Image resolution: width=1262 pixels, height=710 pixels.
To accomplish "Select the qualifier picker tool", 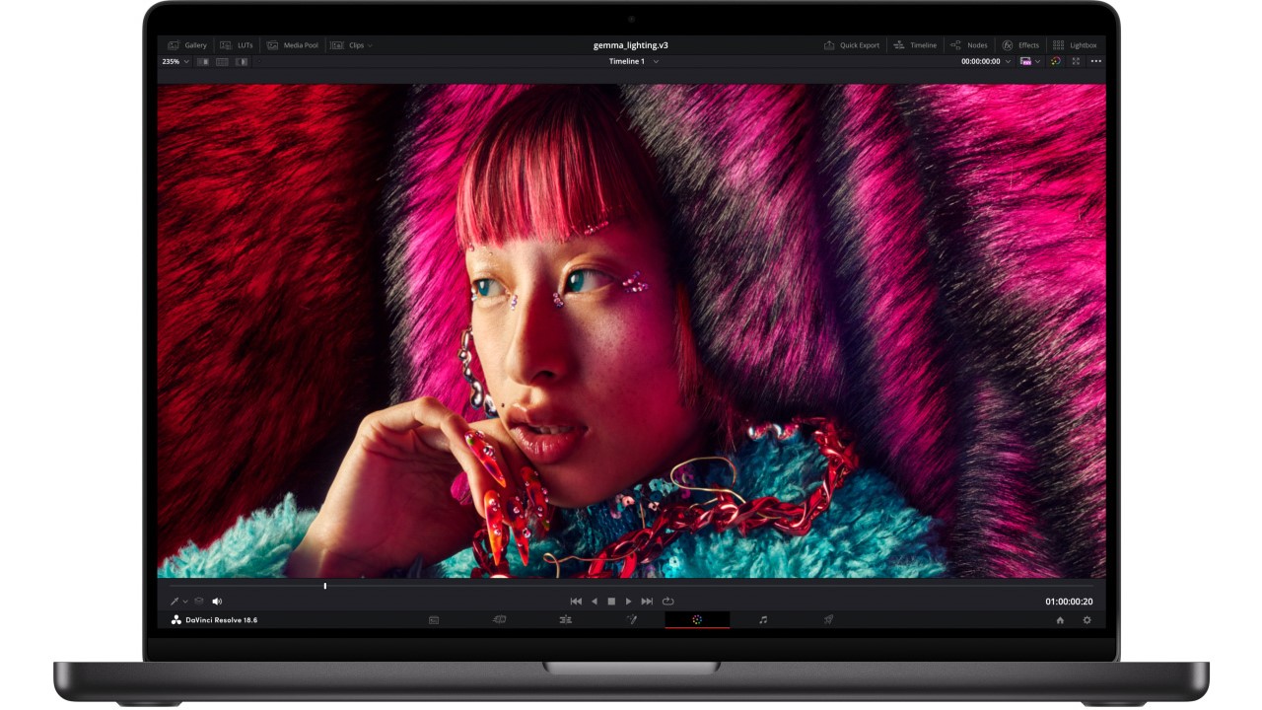I will coord(175,602).
